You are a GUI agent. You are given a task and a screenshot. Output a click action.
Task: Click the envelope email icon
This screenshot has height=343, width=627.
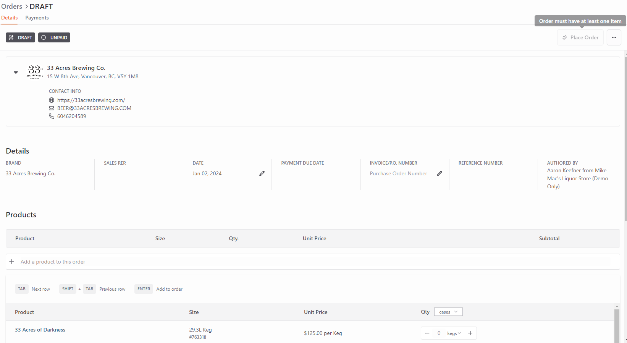pyautogui.click(x=52, y=108)
